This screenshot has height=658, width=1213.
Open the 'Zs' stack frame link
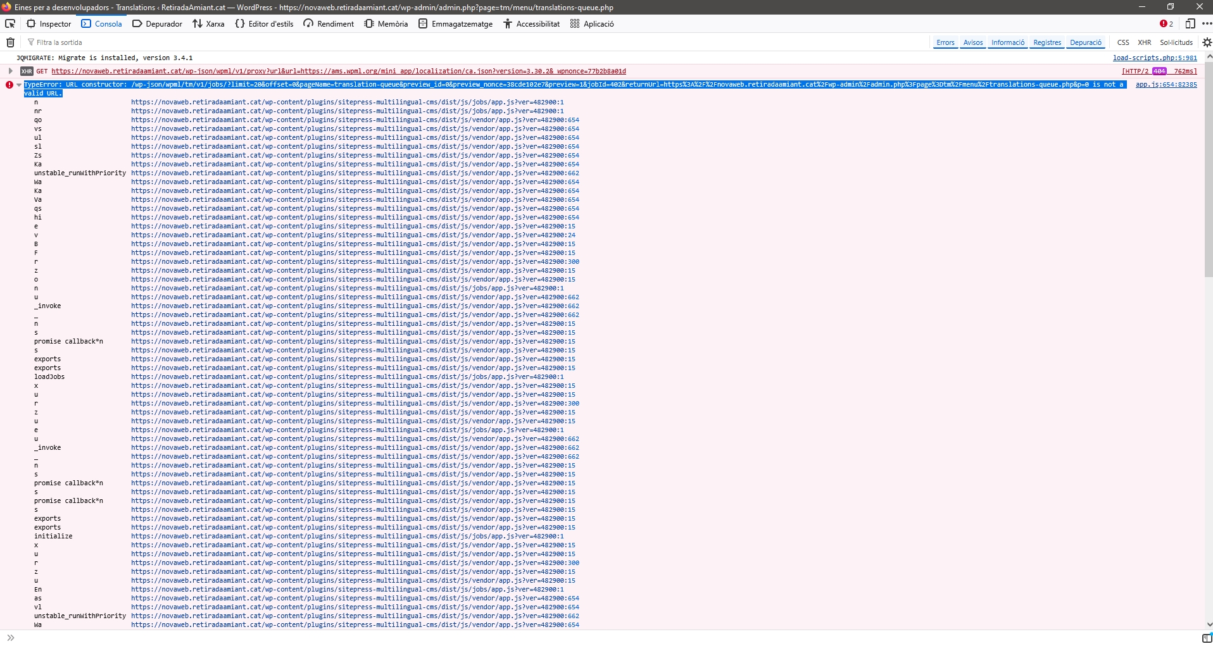(x=355, y=156)
